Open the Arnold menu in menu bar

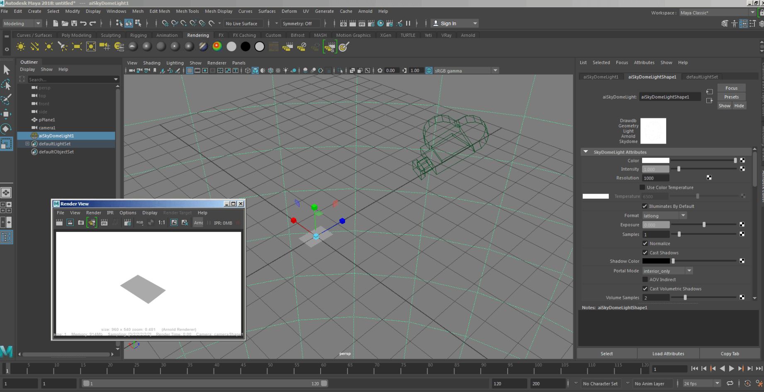365,11
